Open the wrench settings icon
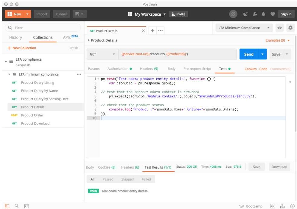297x209 pixels. tap(255, 14)
